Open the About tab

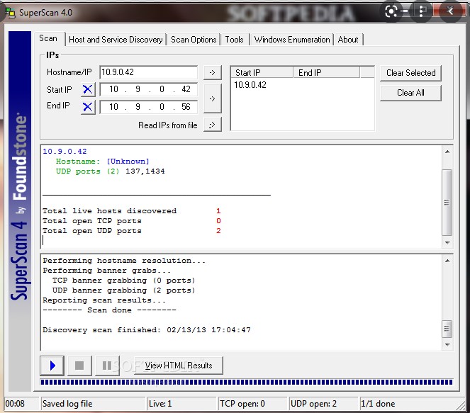coord(348,40)
